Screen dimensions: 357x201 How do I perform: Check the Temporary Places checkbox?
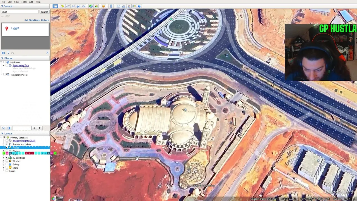[4, 75]
